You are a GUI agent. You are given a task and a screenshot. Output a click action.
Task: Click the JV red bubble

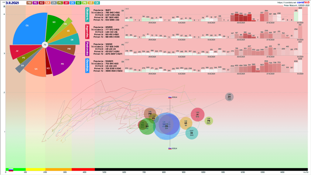click(x=197, y=115)
